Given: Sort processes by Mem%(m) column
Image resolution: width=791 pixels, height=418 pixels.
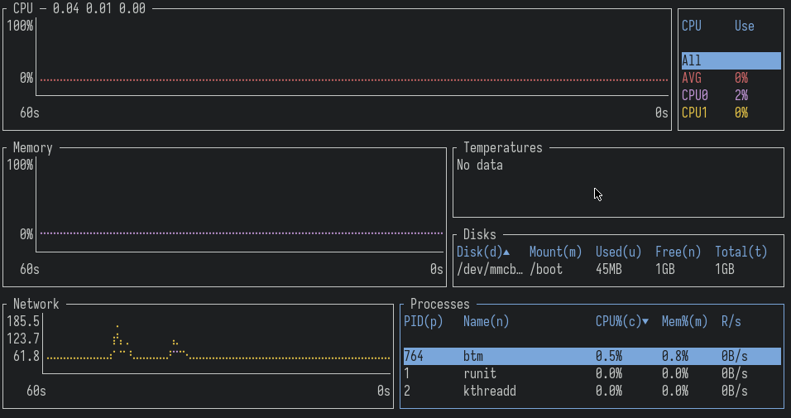Looking at the screenshot, I should pos(684,321).
